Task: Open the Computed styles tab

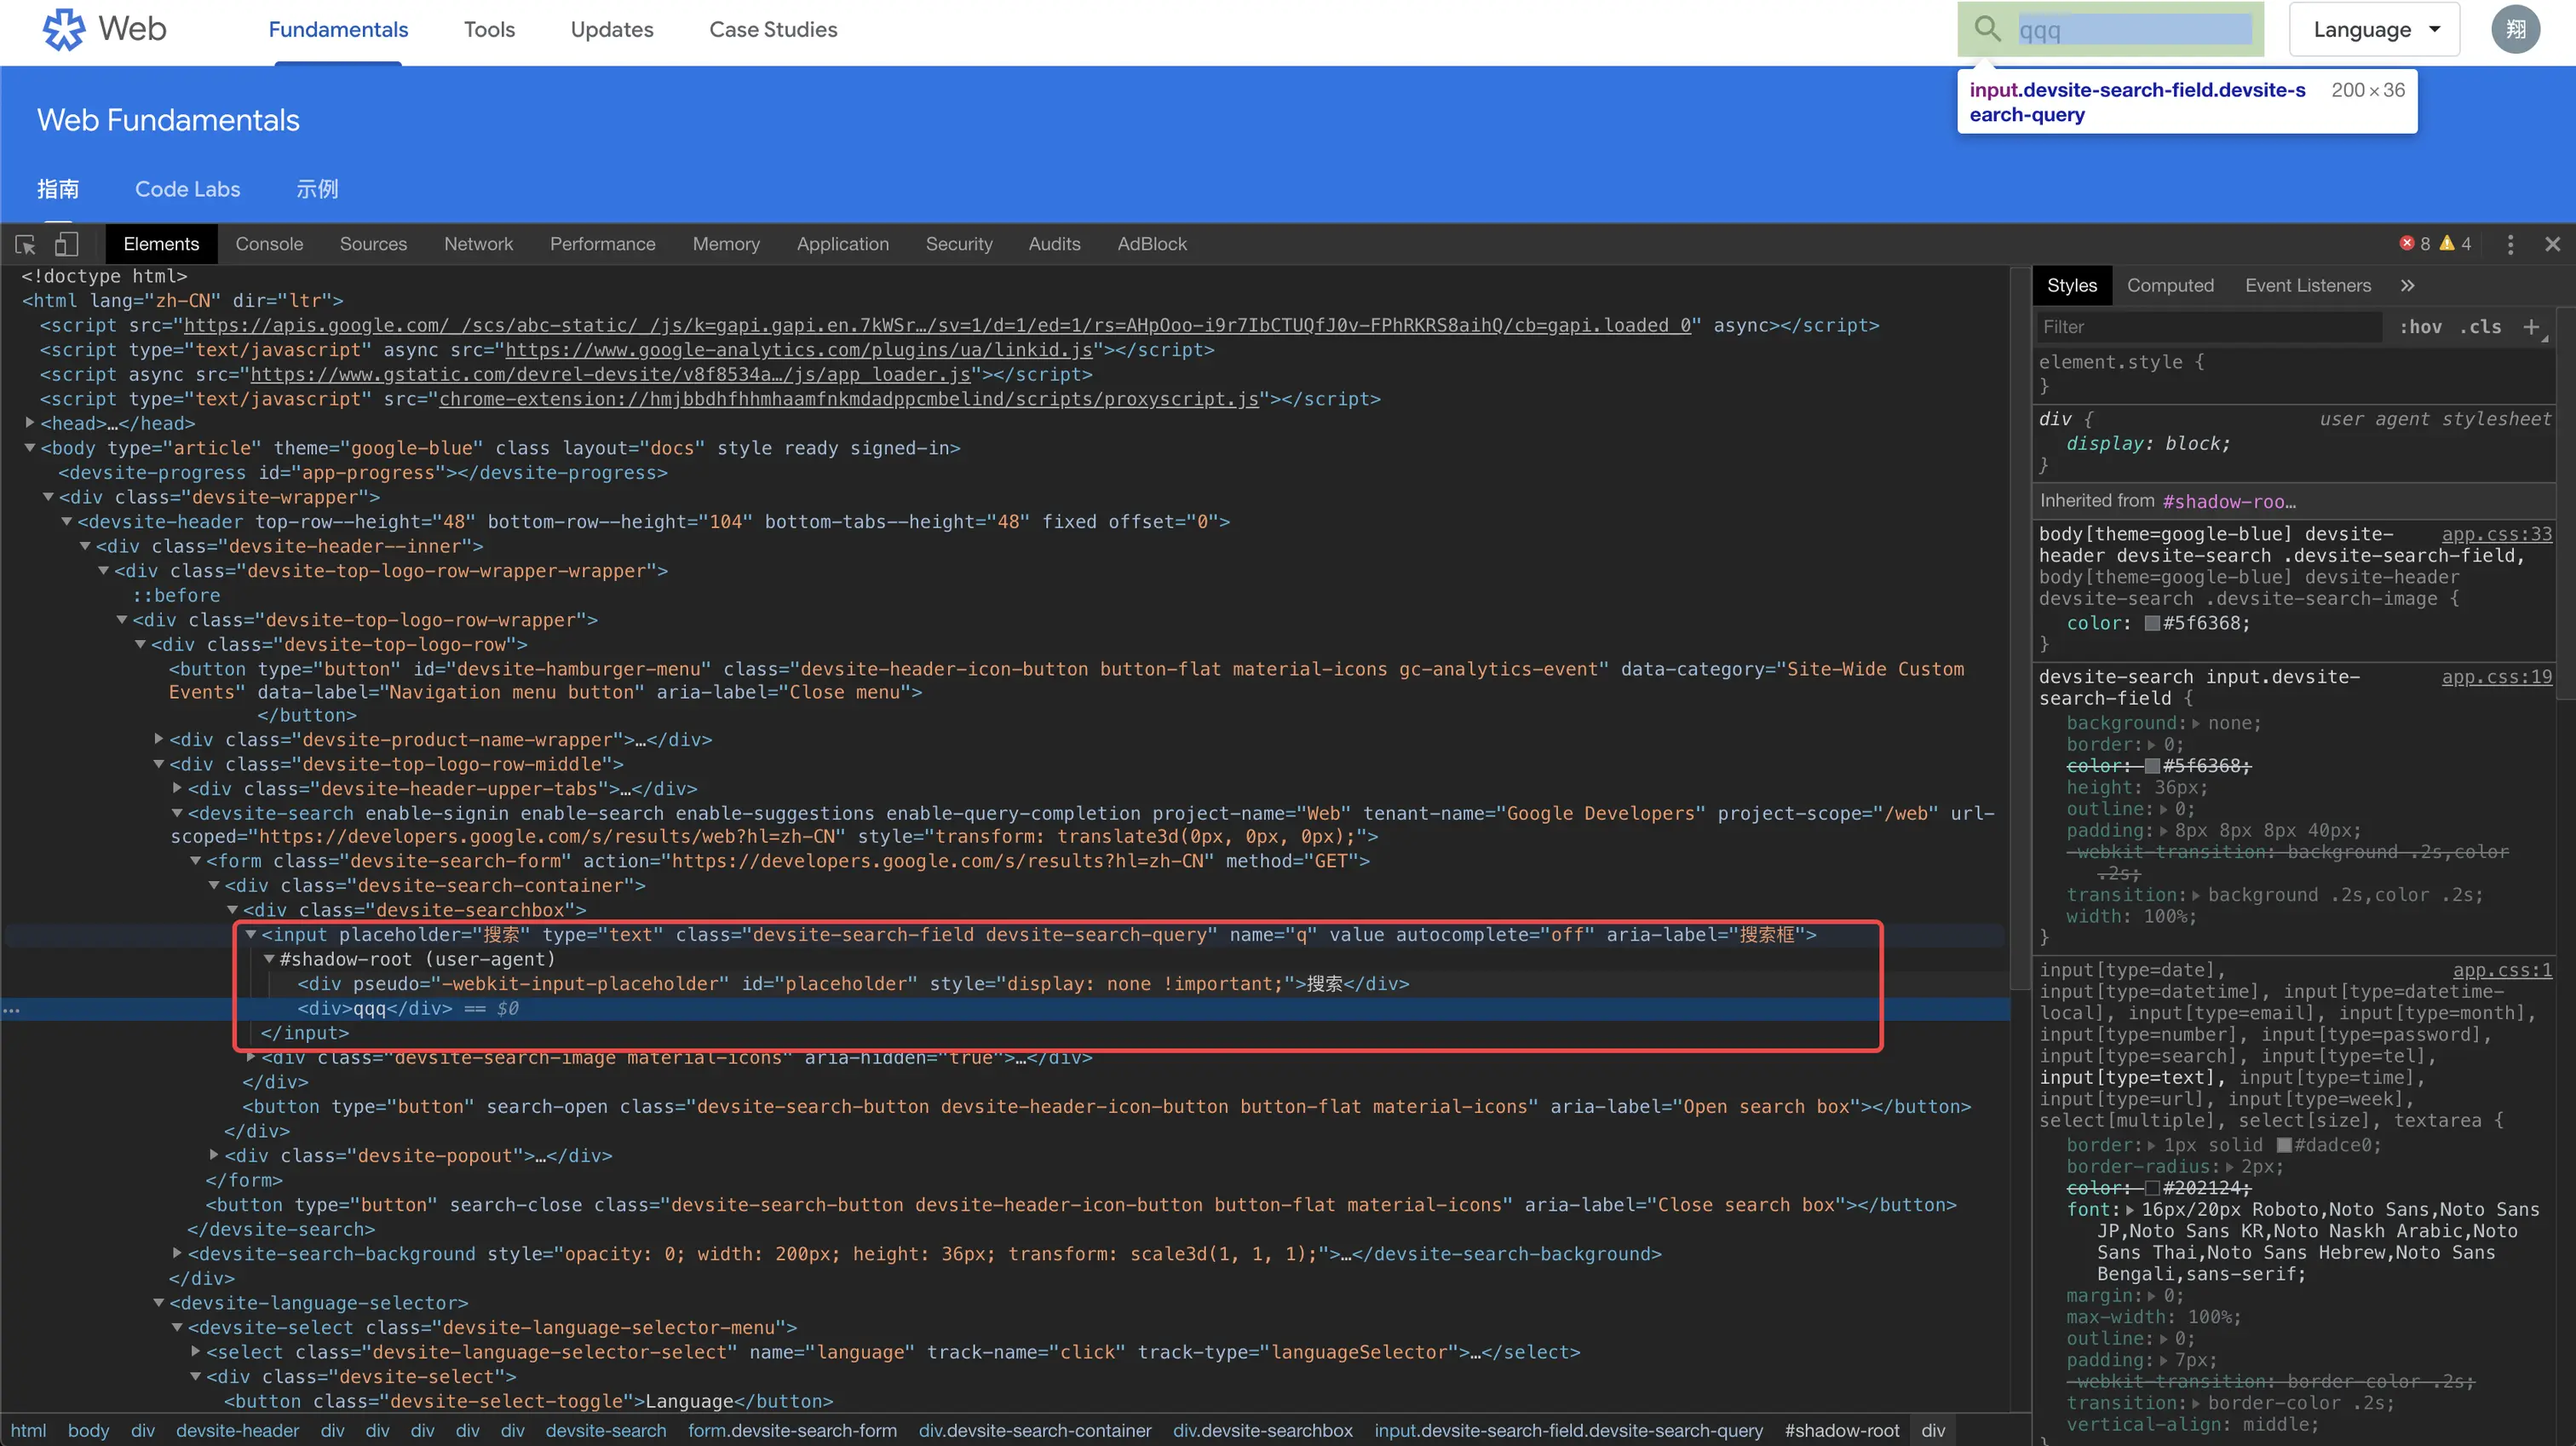Action: (2170, 286)
